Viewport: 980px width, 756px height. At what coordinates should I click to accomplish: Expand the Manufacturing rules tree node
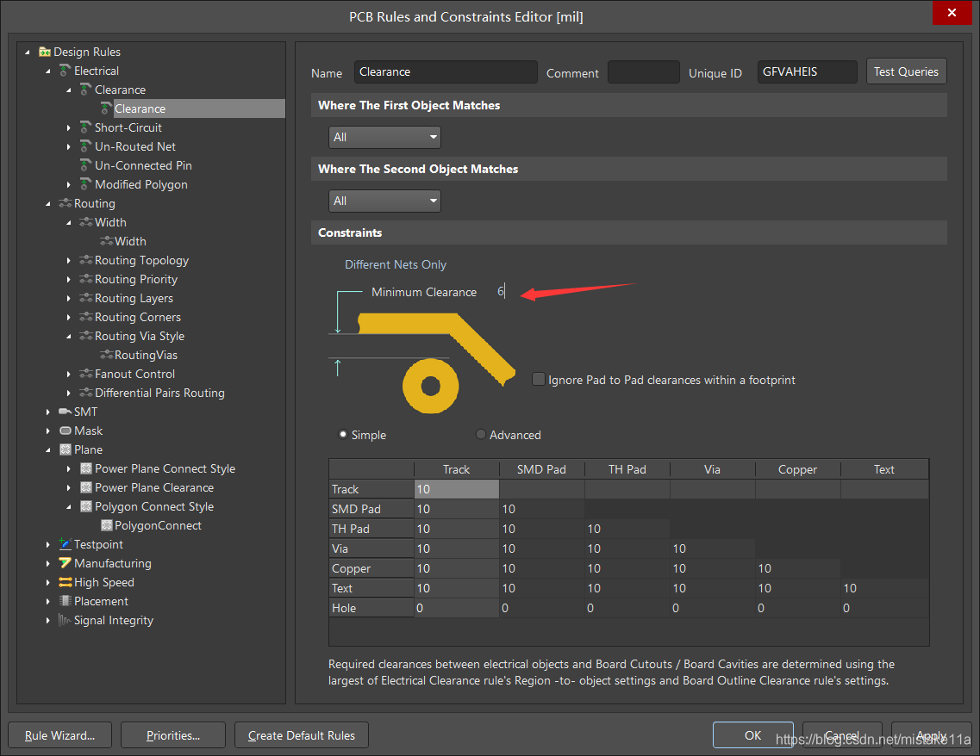tap(48, 564)
